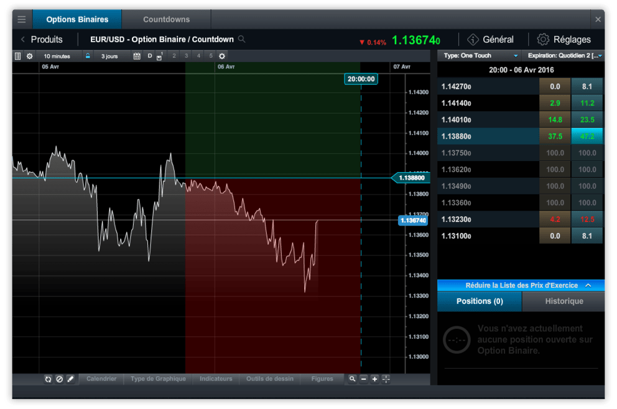Refresh the chart
617x409 pixels.
click(x=48, y=379)
